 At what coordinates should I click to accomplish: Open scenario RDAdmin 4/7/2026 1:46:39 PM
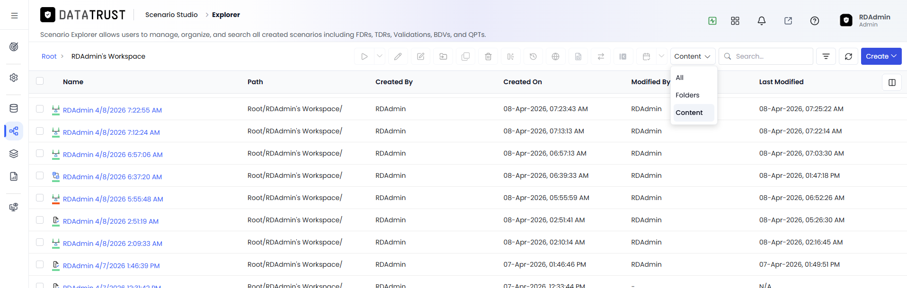[x=111, y=266]
